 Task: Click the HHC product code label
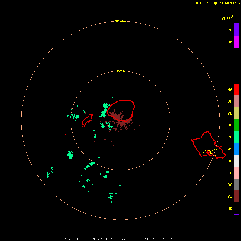(235, 16)
